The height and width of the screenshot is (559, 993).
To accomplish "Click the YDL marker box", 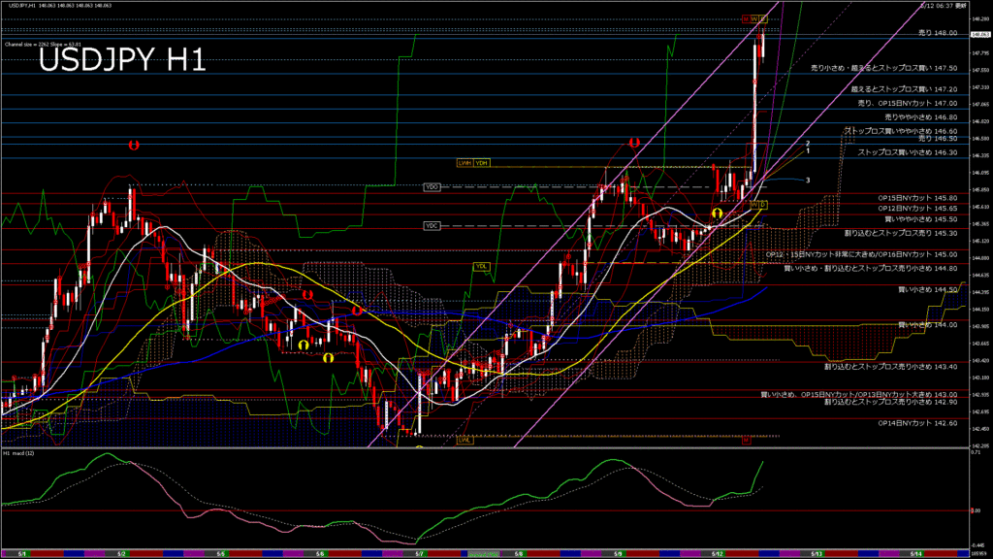I will pos(481,266).
